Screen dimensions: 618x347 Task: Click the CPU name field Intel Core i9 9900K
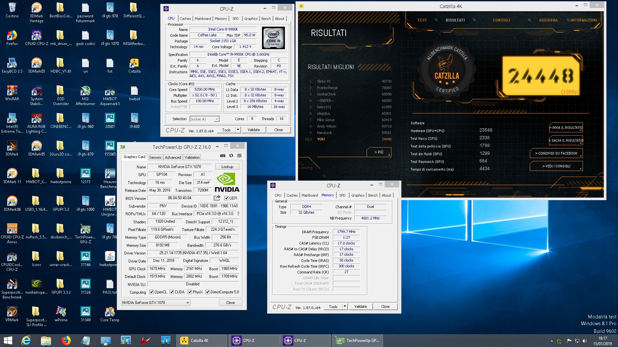click(223, 29)
